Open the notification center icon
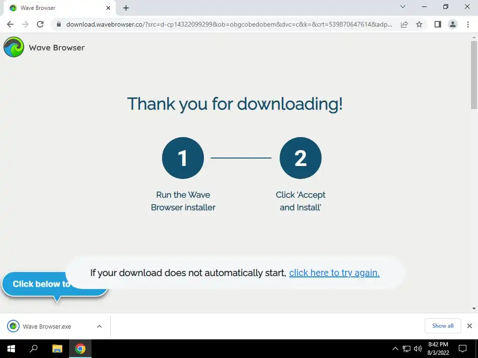The height and width of the screenshot is (358, 478). click(463, 349)
